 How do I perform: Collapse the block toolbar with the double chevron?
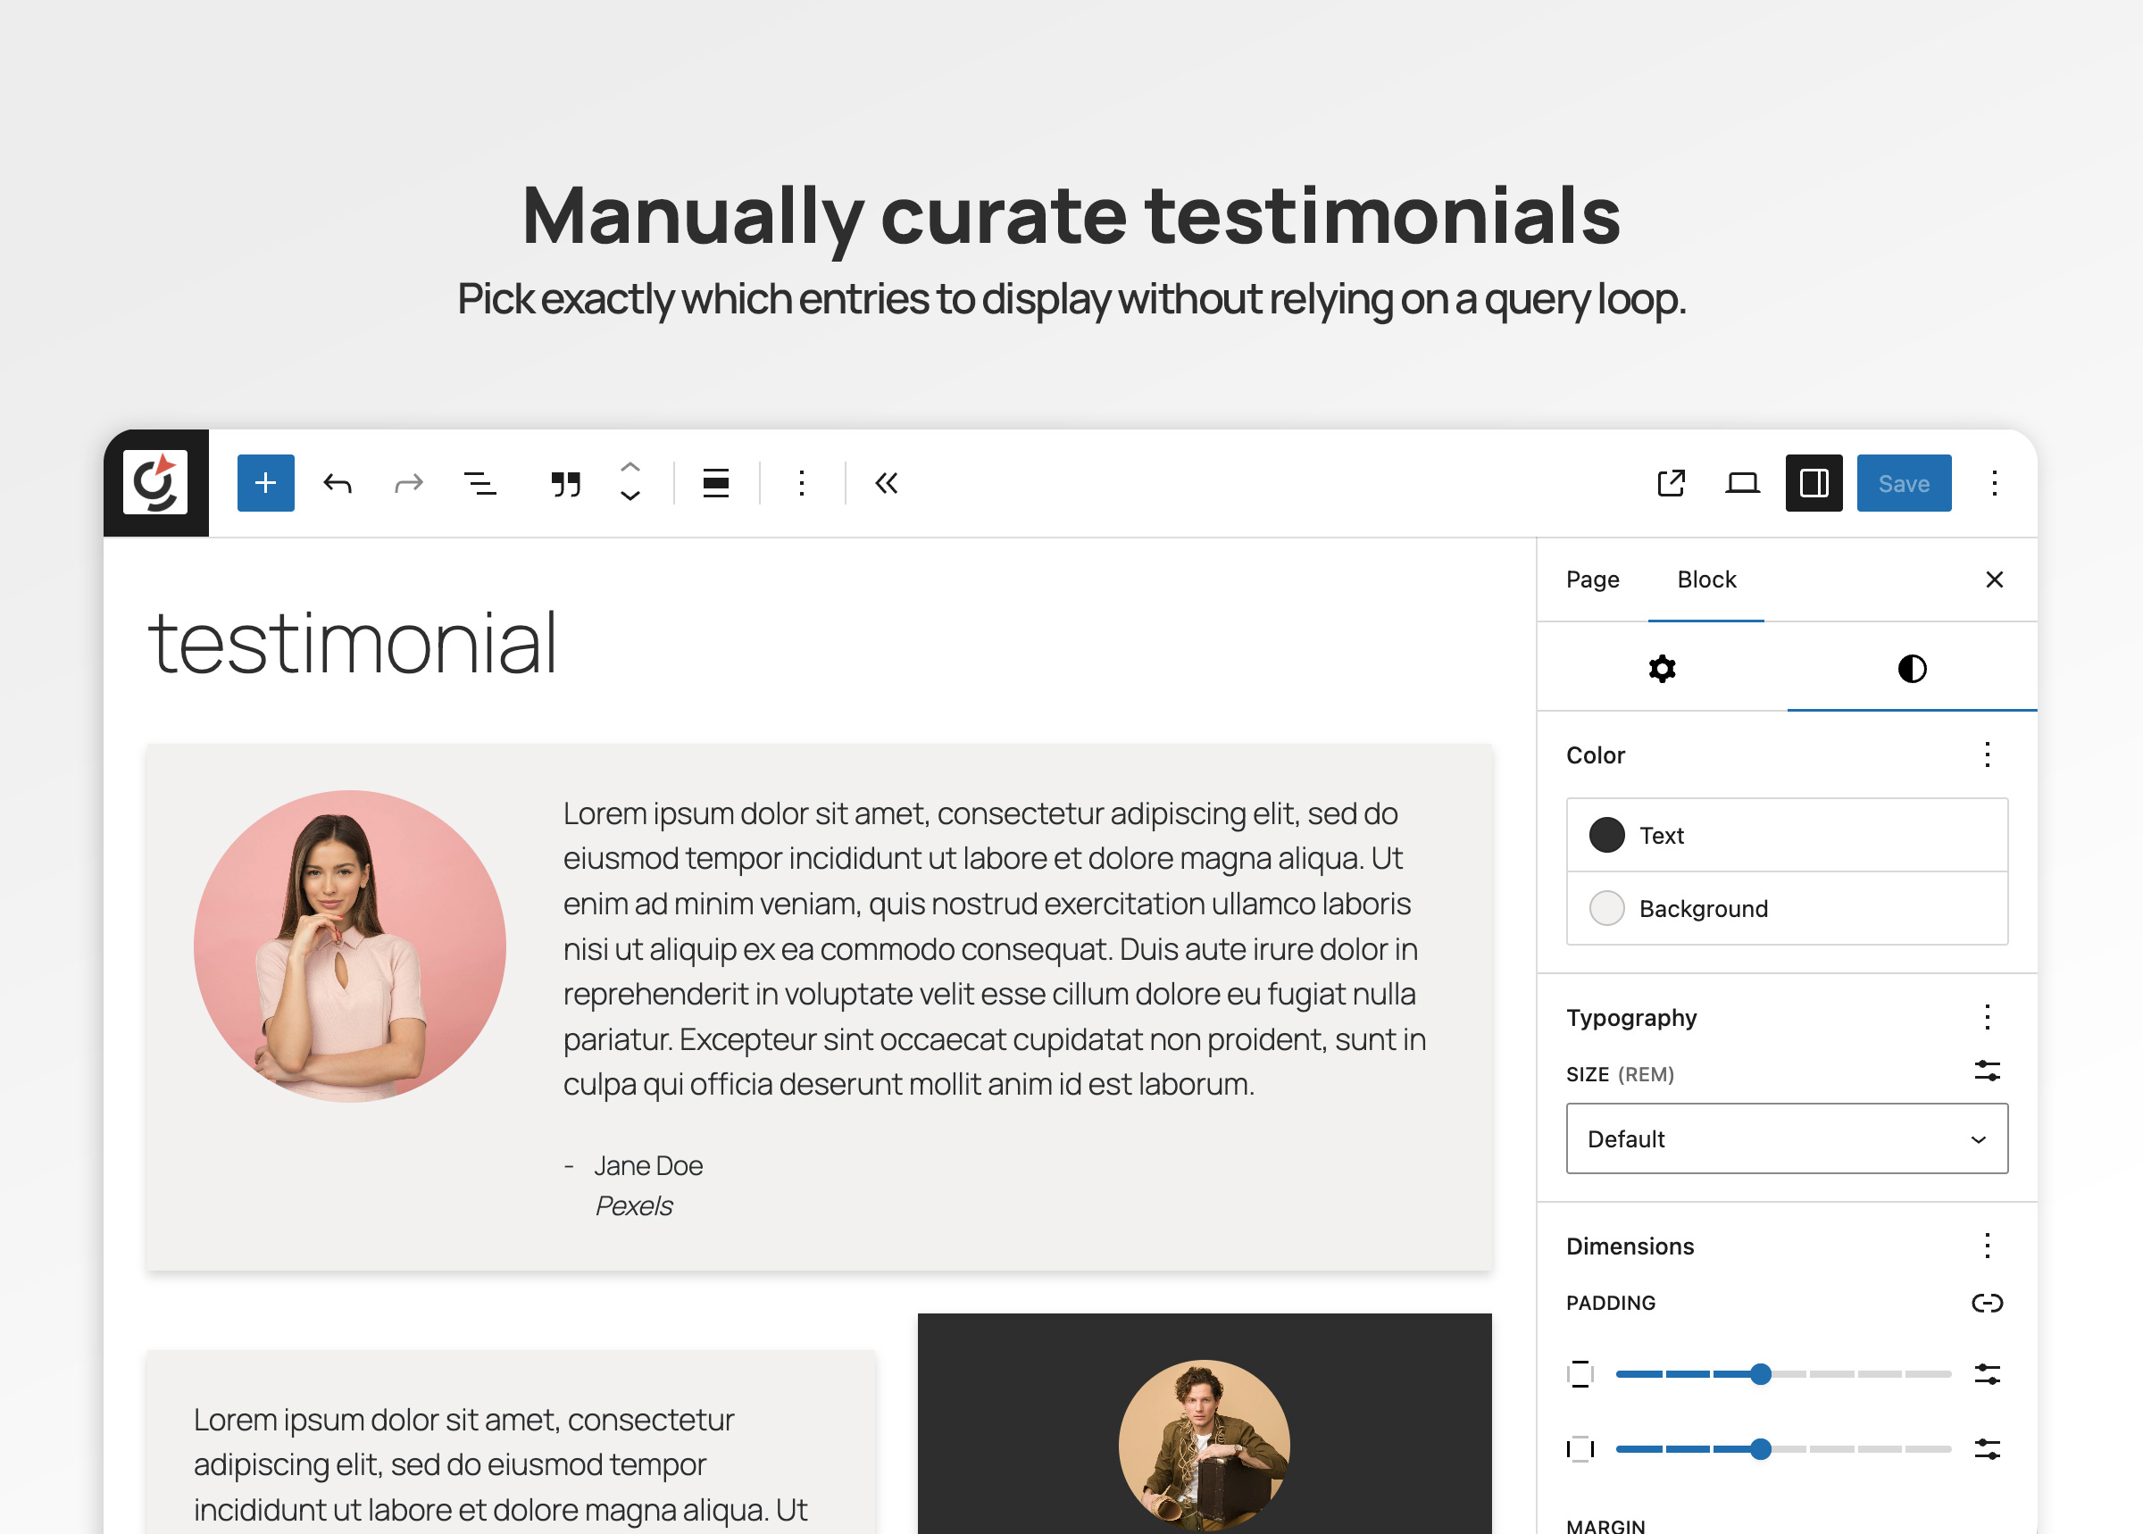[884, 483]
